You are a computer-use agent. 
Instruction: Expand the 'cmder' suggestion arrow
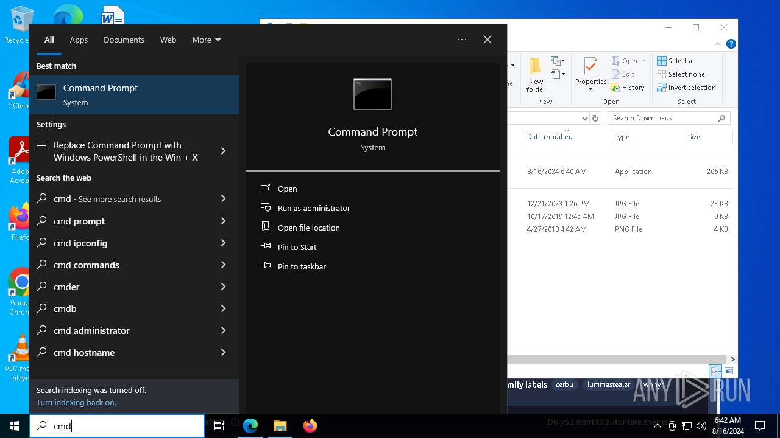(x=223, y=287)
